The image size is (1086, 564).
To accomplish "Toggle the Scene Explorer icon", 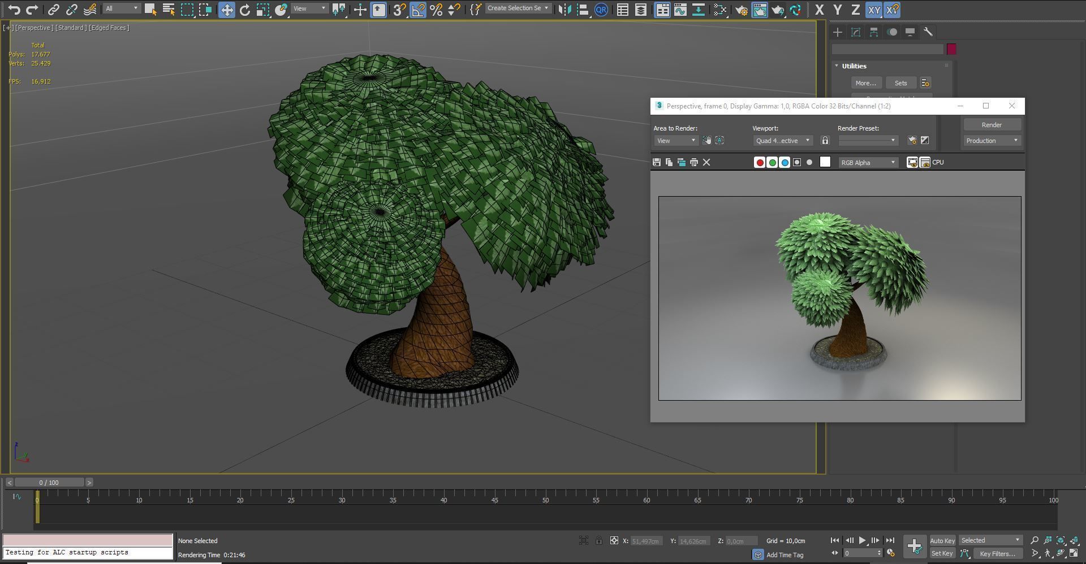I will pyautogui.click(x=622, y=10).
